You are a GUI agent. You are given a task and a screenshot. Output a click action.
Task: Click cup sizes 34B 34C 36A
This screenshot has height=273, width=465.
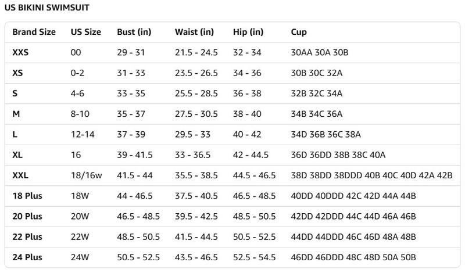point(316,114)
